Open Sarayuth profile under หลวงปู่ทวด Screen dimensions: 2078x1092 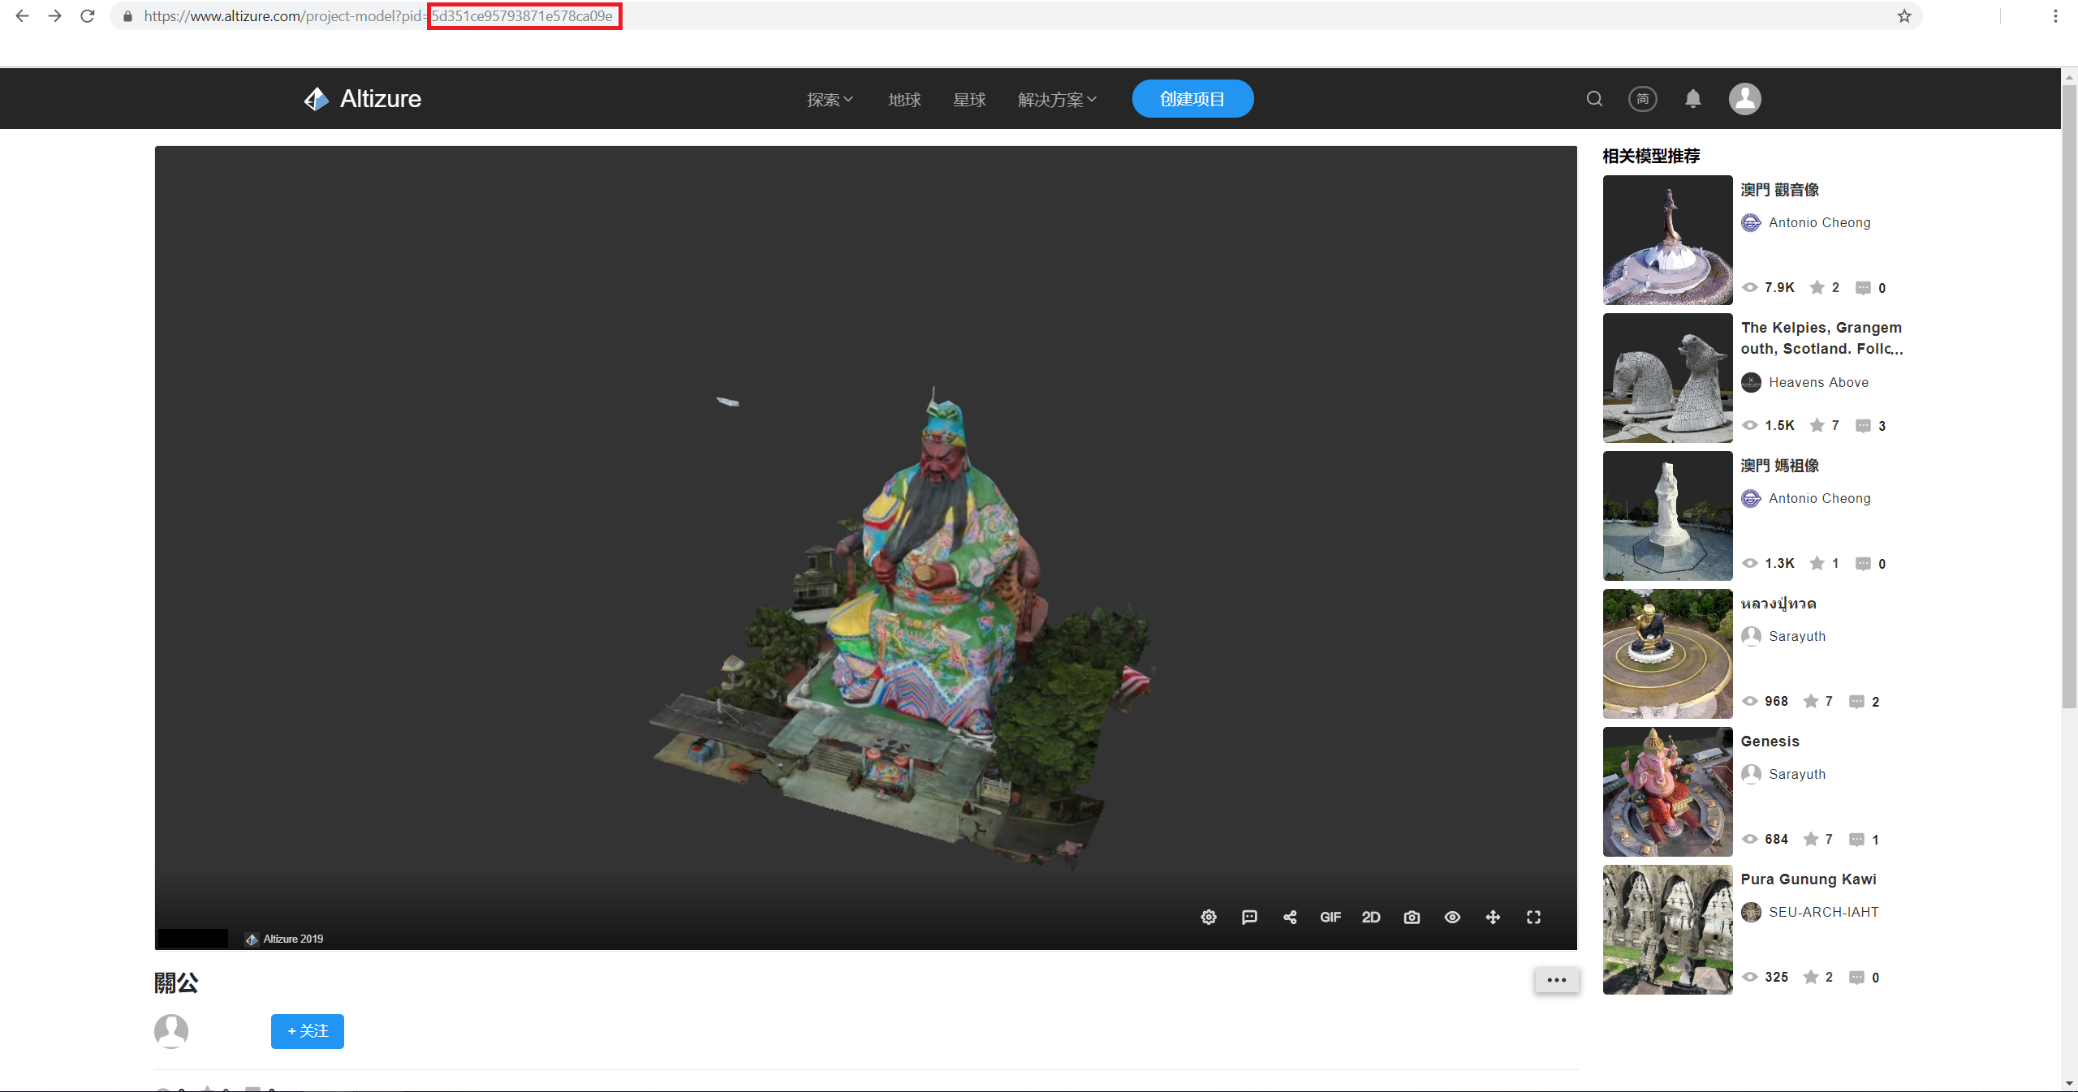click(x=1797, y=636)
